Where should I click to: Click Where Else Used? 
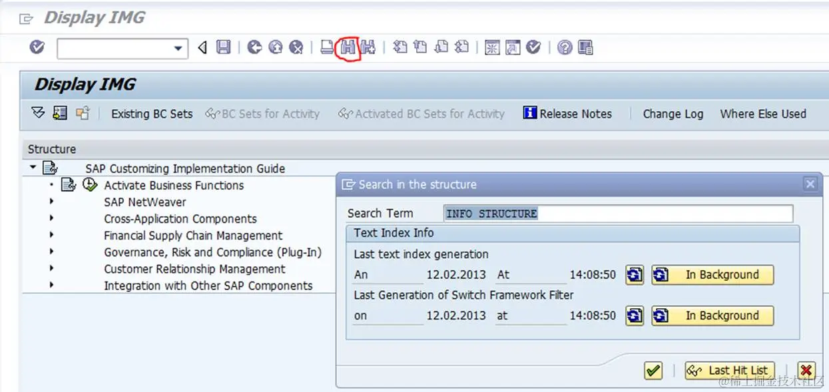coord(763,114)
